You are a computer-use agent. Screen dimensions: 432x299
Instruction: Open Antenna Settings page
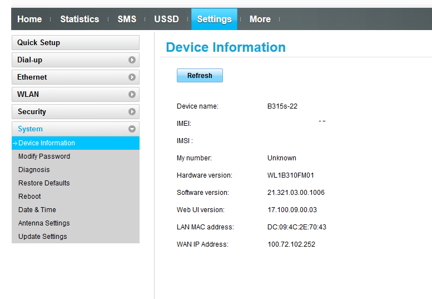tap(44, 223)
